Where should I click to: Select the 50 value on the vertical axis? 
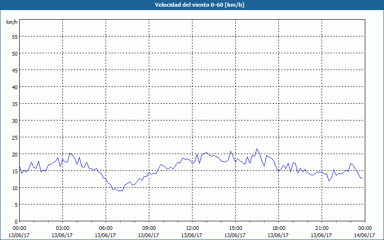coord(15,53)
